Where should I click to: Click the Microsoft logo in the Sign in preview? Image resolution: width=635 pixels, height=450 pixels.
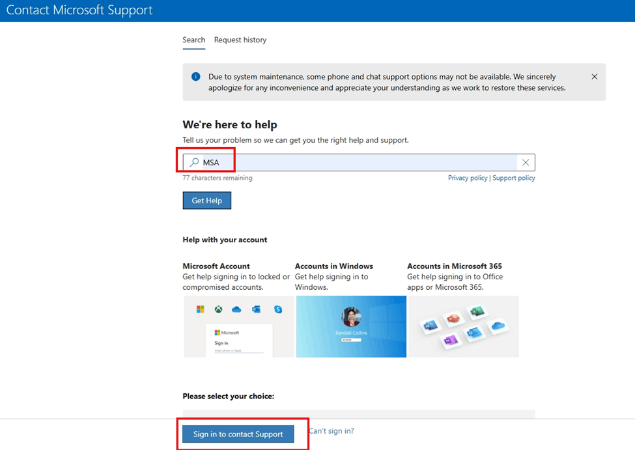[217, 333]
